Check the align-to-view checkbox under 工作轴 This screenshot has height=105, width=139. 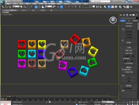point(125,63)
